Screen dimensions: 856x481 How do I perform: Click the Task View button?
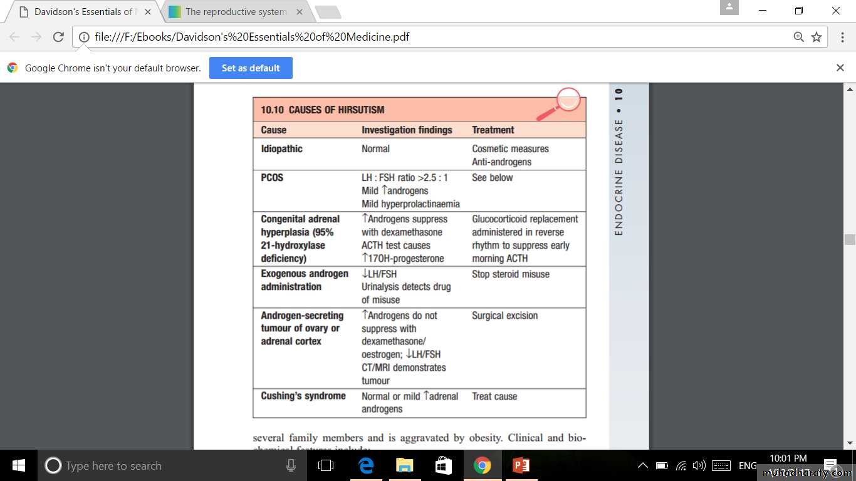[x=326, y=465]
